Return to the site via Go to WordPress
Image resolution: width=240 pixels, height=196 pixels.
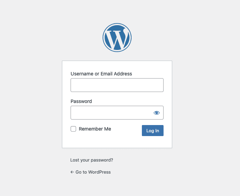coord(93,172)
